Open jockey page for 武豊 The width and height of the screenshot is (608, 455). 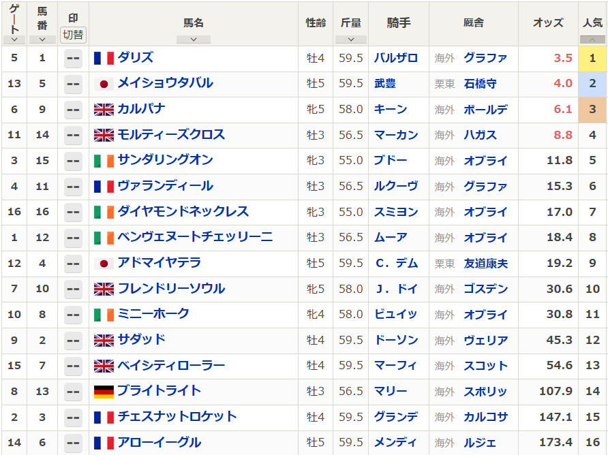click(385, 84)
